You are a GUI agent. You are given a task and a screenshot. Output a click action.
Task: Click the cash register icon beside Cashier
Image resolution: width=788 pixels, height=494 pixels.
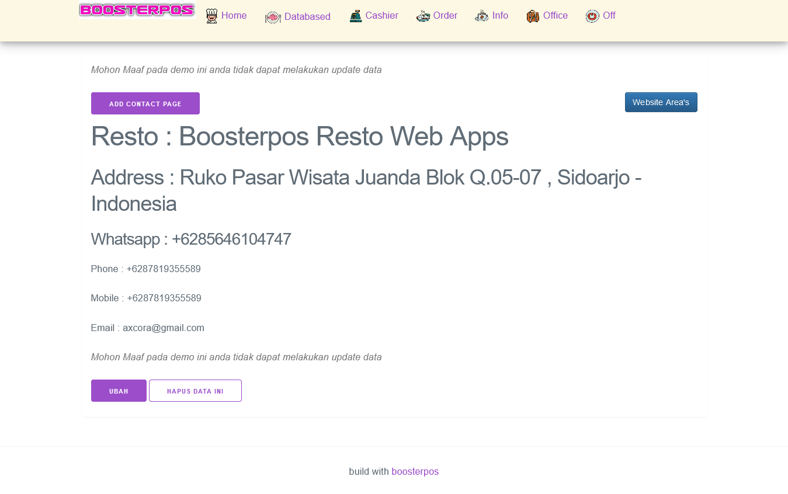point(356,16)
